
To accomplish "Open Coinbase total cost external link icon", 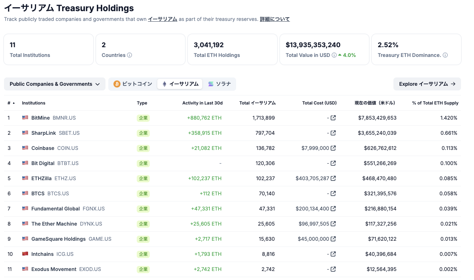I will click(x=333, y=148).
